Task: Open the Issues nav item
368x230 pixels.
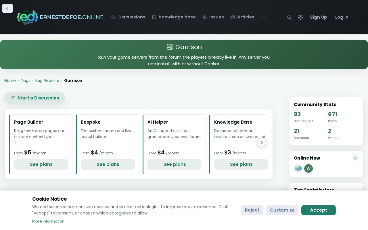Action: (213, 17)
